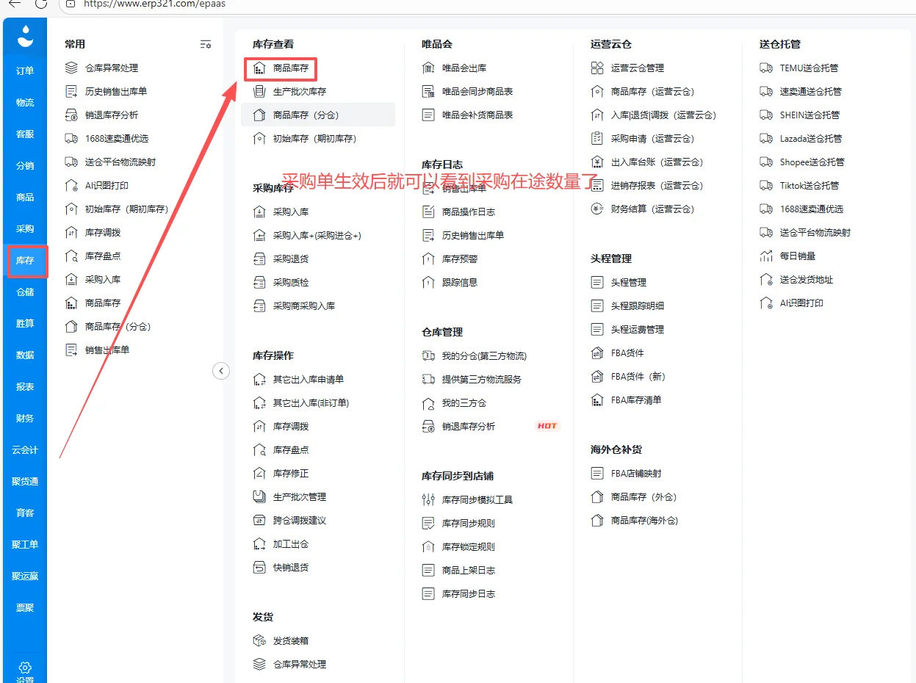
Task: Open 其它出入库(非订单)
Action: 311,403
